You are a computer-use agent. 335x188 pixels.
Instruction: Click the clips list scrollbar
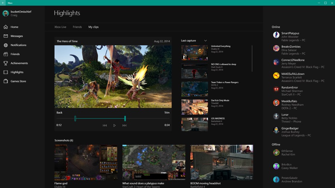pos(252,58)
